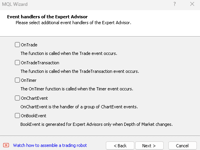
Task: Click the Trade event description text
Action: (x=69, y=53)
